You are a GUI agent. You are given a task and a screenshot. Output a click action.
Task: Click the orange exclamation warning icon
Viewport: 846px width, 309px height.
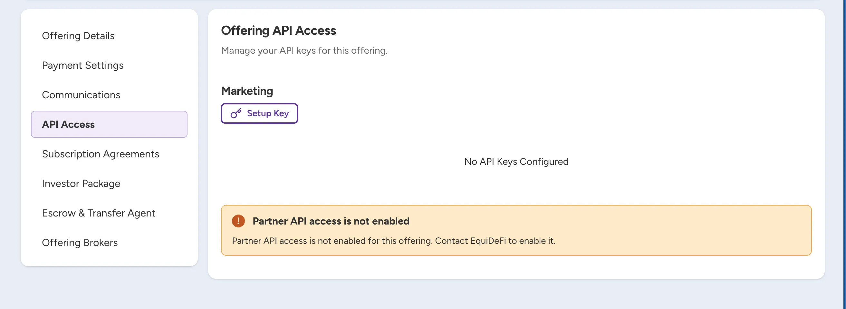click(x=238, y=221)
